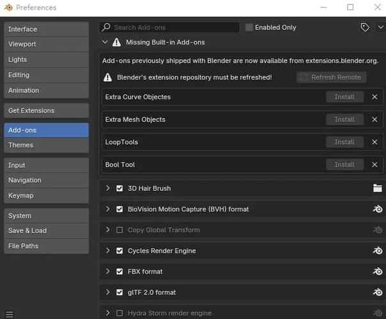The image size is (386, 319).
Task: Click the 'Missing Built-in Add-ons' heading
Action: 165,42
